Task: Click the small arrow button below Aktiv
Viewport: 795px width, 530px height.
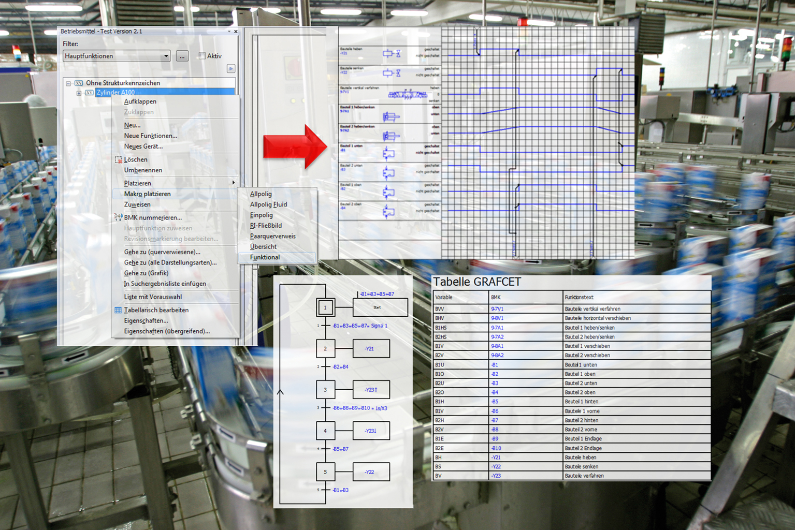Action: point(231,68)
